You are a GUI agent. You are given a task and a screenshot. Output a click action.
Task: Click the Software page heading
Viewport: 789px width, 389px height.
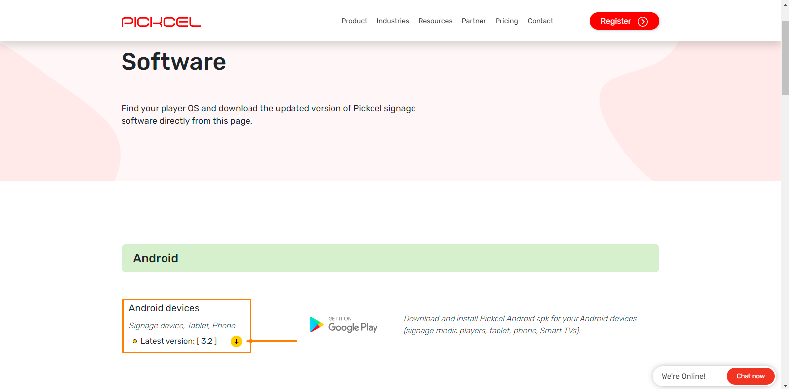click(x=174, y=62)
